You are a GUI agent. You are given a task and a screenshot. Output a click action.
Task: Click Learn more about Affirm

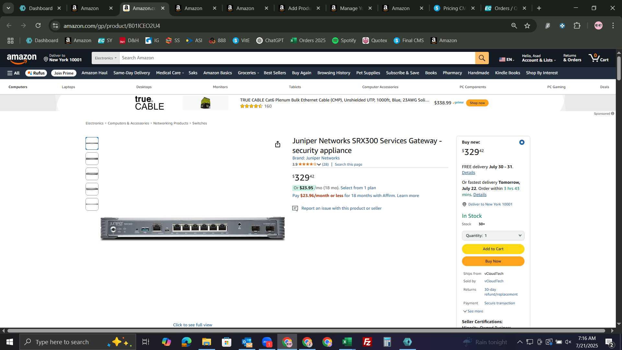408,196
